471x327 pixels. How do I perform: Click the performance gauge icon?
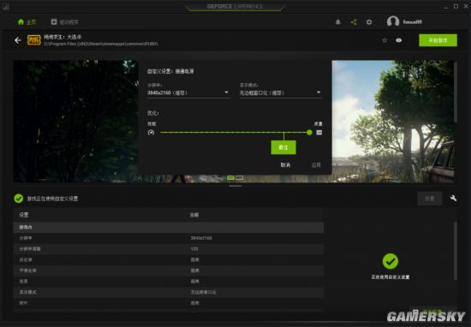(151, 133)
